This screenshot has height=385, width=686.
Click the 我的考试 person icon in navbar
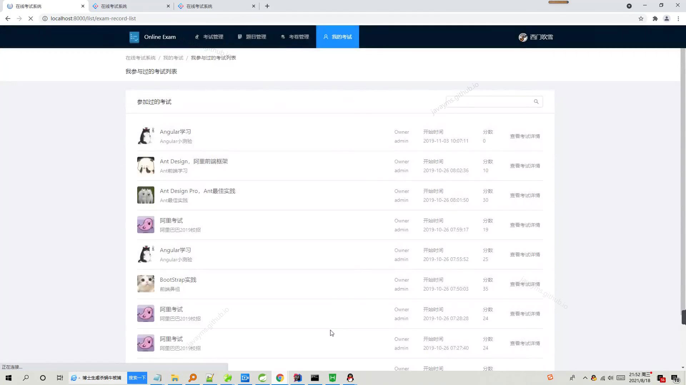tap(325, 37)
